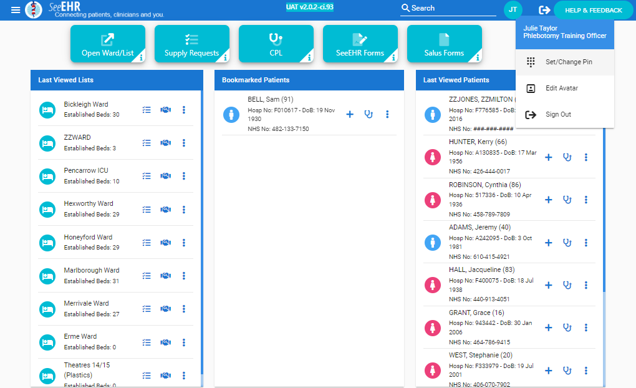Select Set/Change Pin menu item
Viewport: 636px width, 388px height.
click(x=565, y=62)
